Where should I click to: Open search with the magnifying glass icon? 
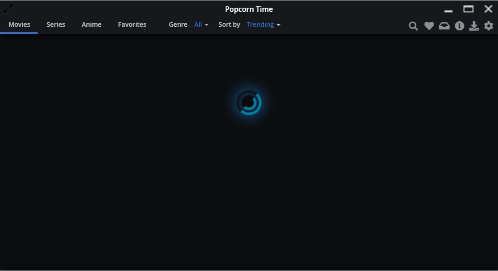click(x=413, y=26)
